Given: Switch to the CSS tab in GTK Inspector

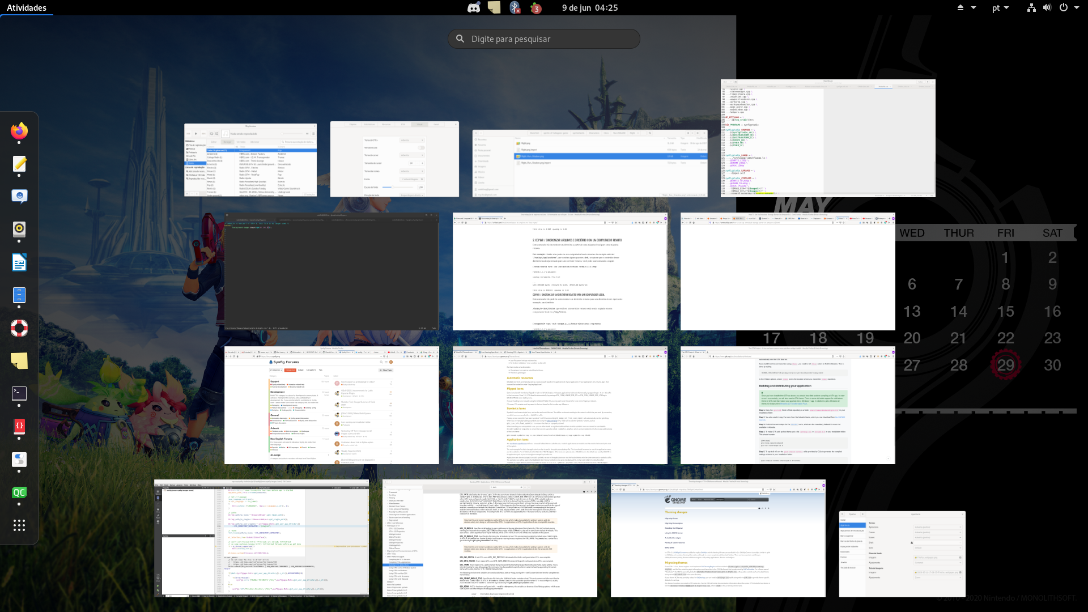Looking at the screenshot, I should [403, 125].
